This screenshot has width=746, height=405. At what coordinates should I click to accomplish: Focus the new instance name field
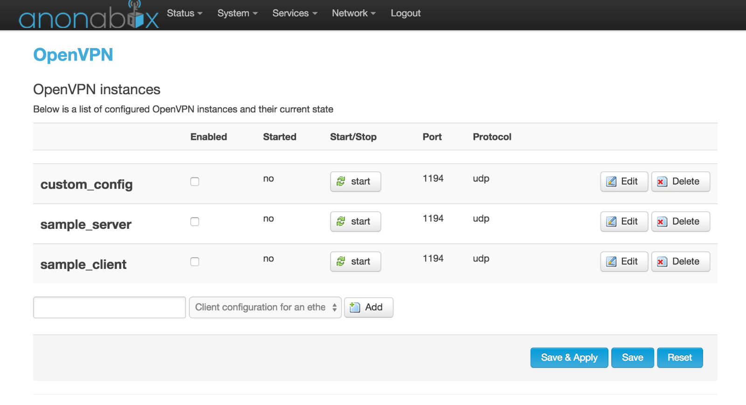(x=110, y=308)
